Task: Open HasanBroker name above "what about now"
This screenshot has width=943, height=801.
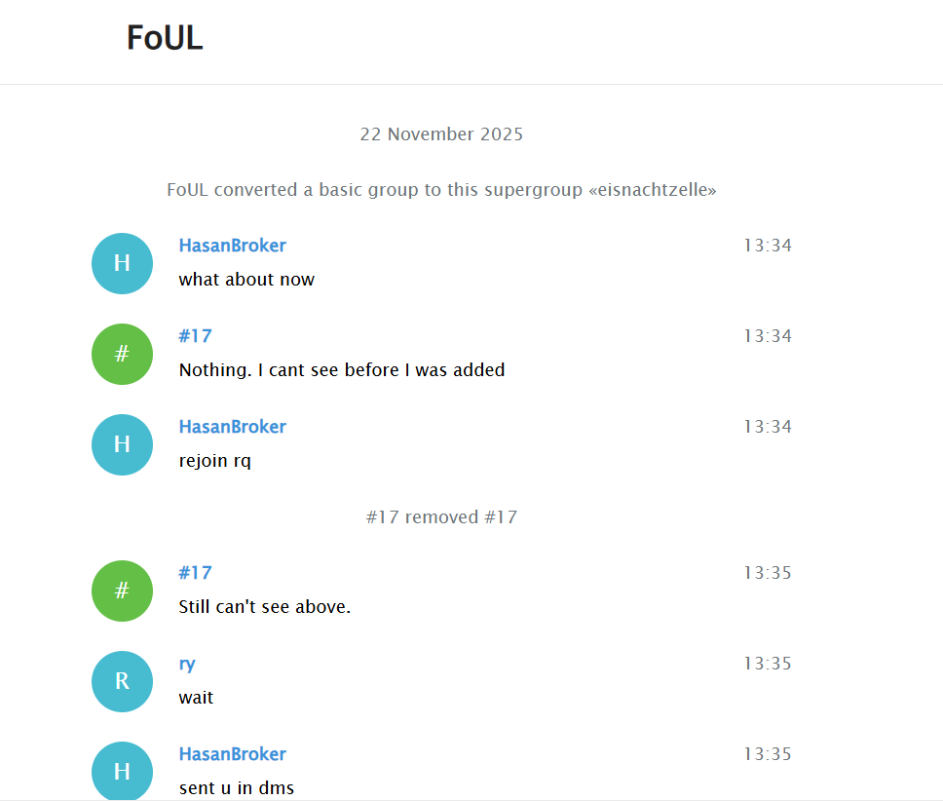Action: [232, 246]
